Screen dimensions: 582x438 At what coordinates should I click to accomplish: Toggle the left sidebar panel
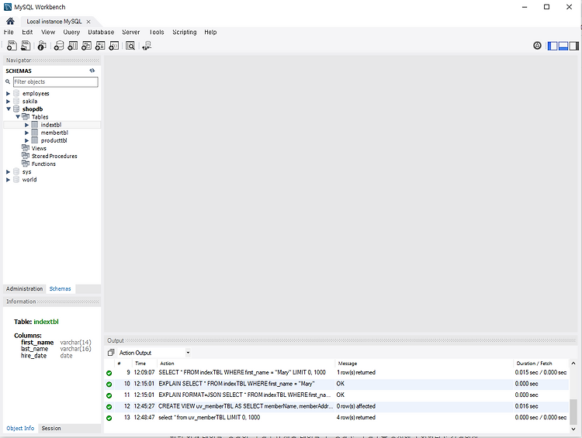point(553,46)
